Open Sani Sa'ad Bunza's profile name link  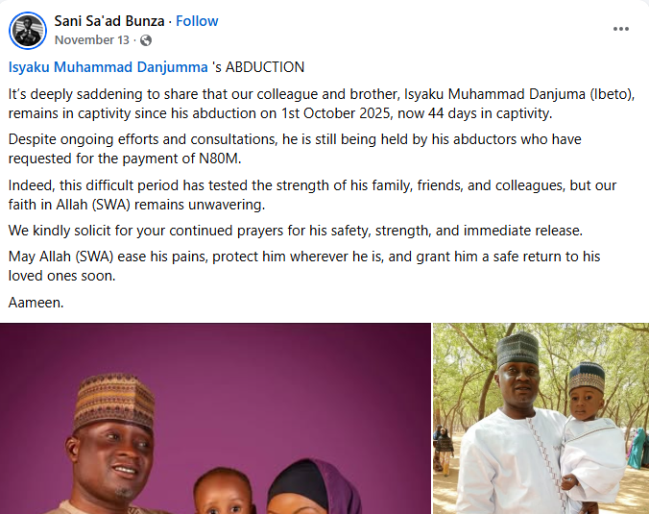tap(108, 20)
